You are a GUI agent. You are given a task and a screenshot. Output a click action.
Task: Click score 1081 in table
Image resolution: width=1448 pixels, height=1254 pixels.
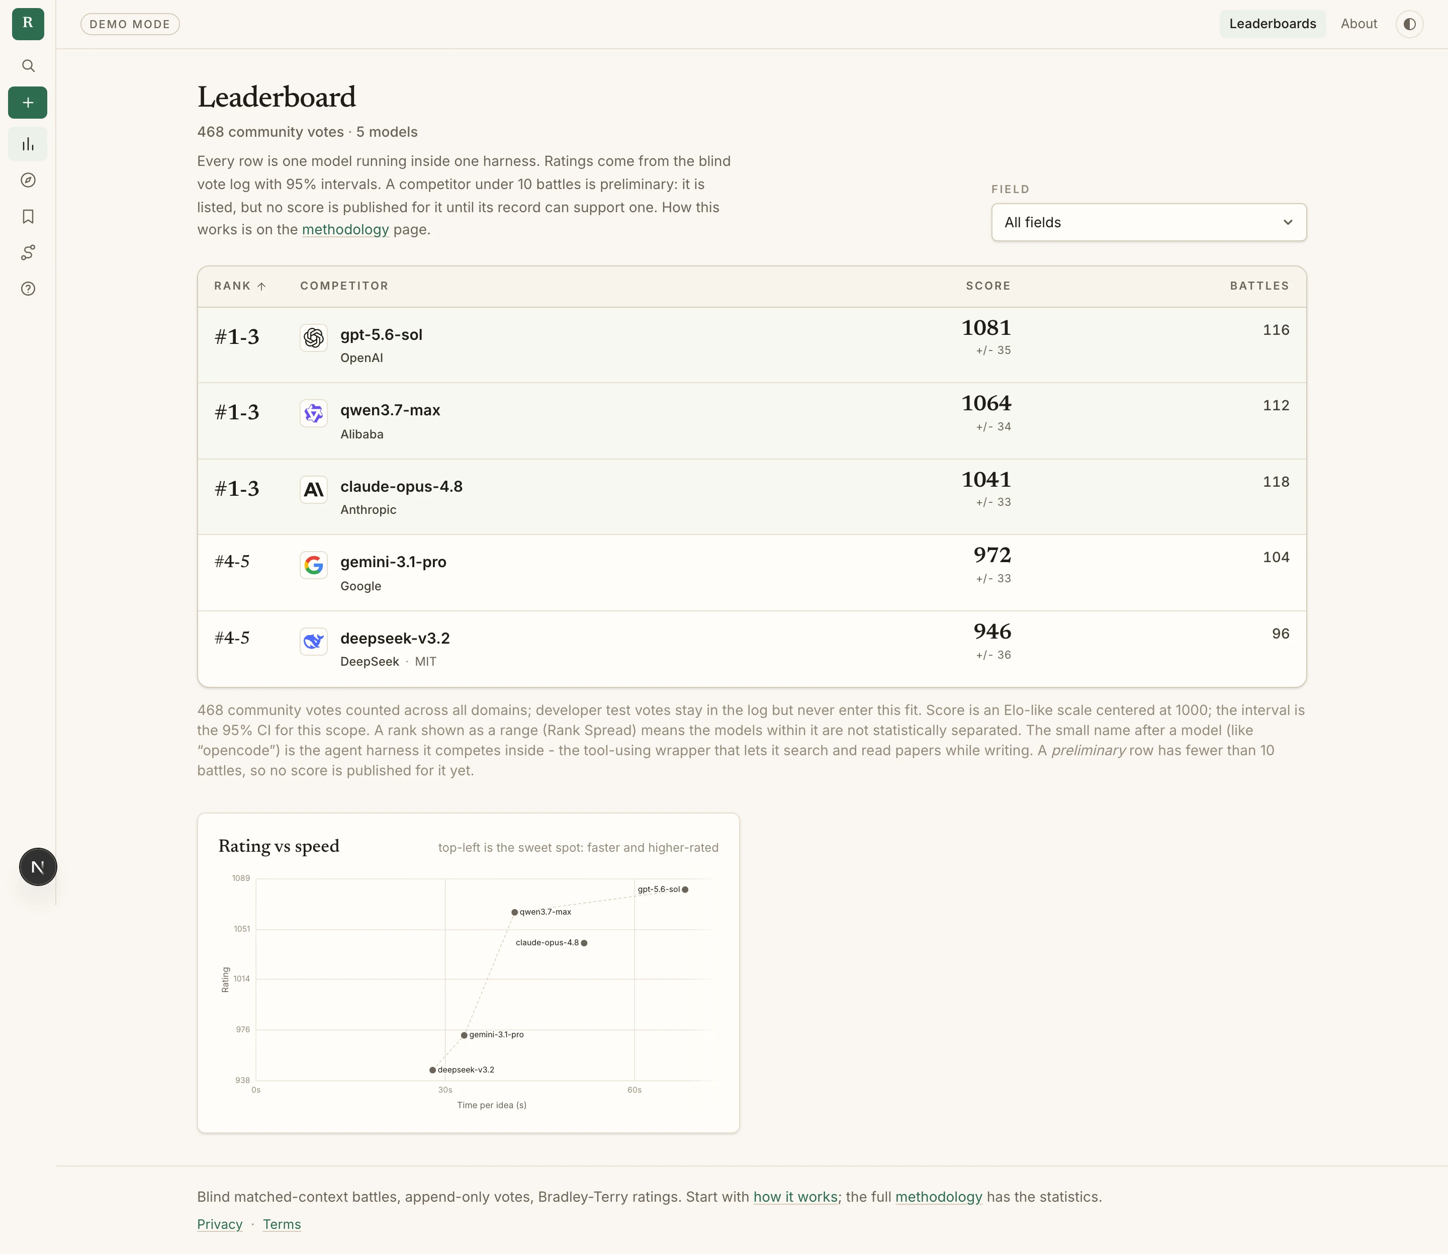point(986,327)
